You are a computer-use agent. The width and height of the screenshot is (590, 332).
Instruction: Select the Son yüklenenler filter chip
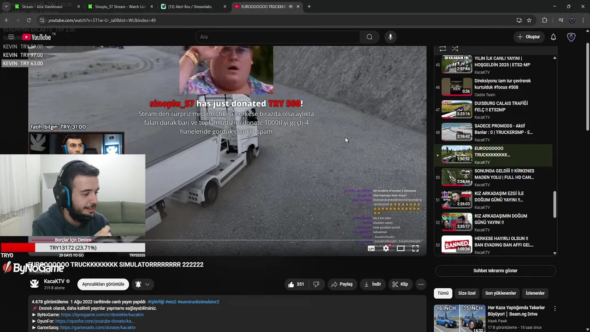point(501,293)
